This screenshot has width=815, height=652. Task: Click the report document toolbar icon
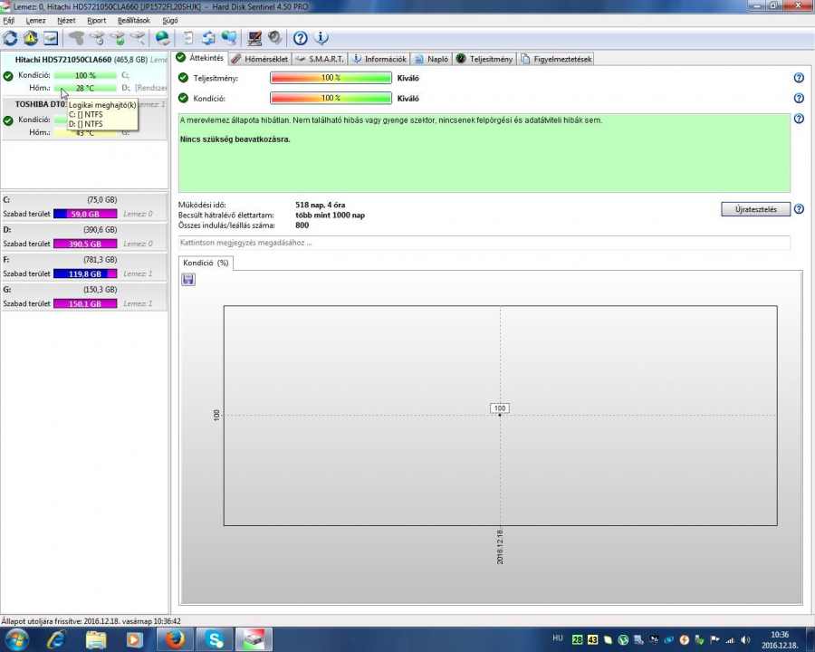188,38
